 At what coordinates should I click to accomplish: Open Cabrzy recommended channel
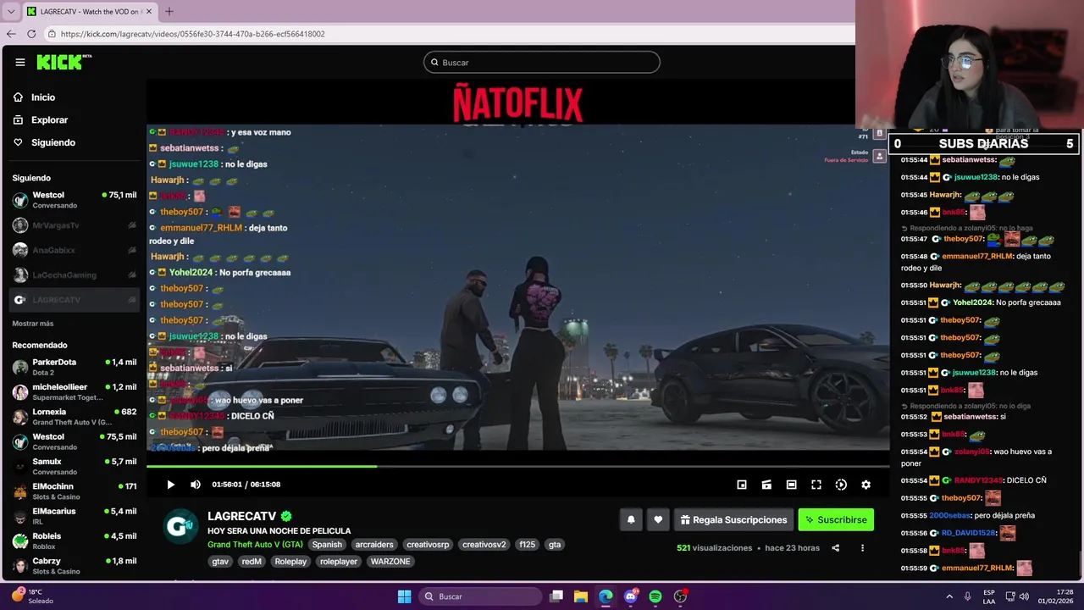point(75,566)
